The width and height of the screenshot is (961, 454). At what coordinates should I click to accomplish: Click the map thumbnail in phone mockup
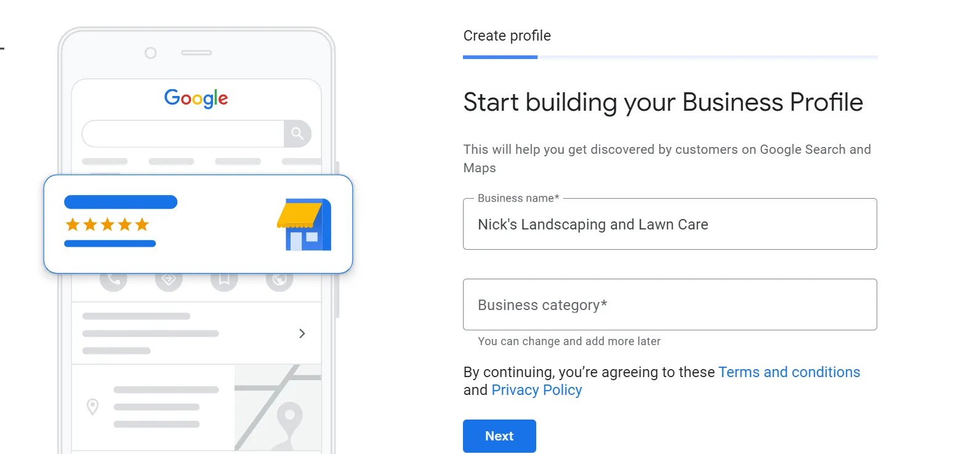pos(278,407)
